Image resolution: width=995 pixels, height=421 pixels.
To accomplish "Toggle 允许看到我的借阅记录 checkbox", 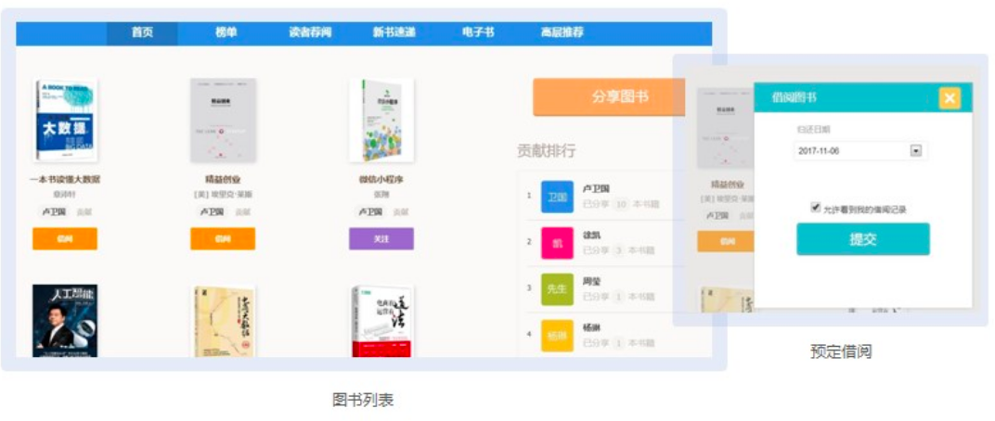I will pyautogui.click(x=816, y=208).
